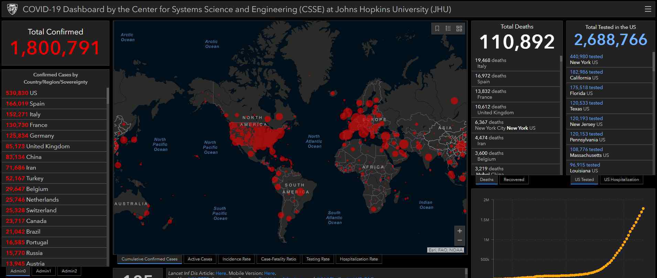
Task: Select Texas 120,533 tested entry
Action: (x=610, y=106)
